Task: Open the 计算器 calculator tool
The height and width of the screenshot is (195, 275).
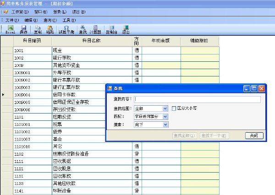Action: [95, 29]
